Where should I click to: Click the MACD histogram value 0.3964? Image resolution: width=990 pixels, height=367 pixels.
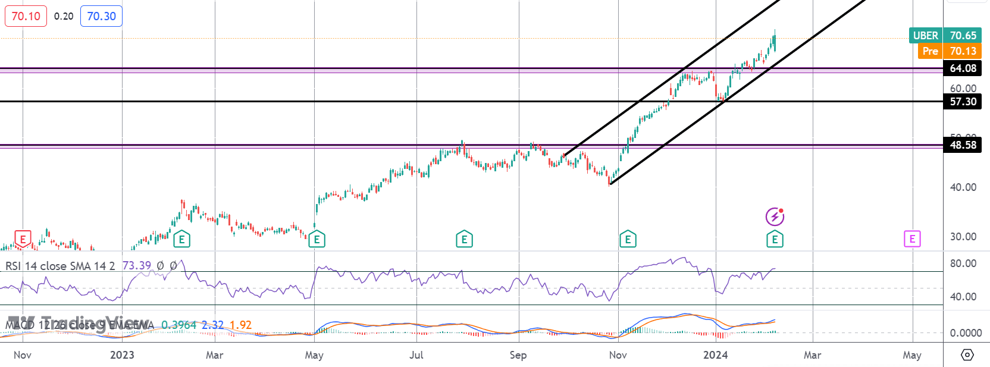tap(179, 325)
